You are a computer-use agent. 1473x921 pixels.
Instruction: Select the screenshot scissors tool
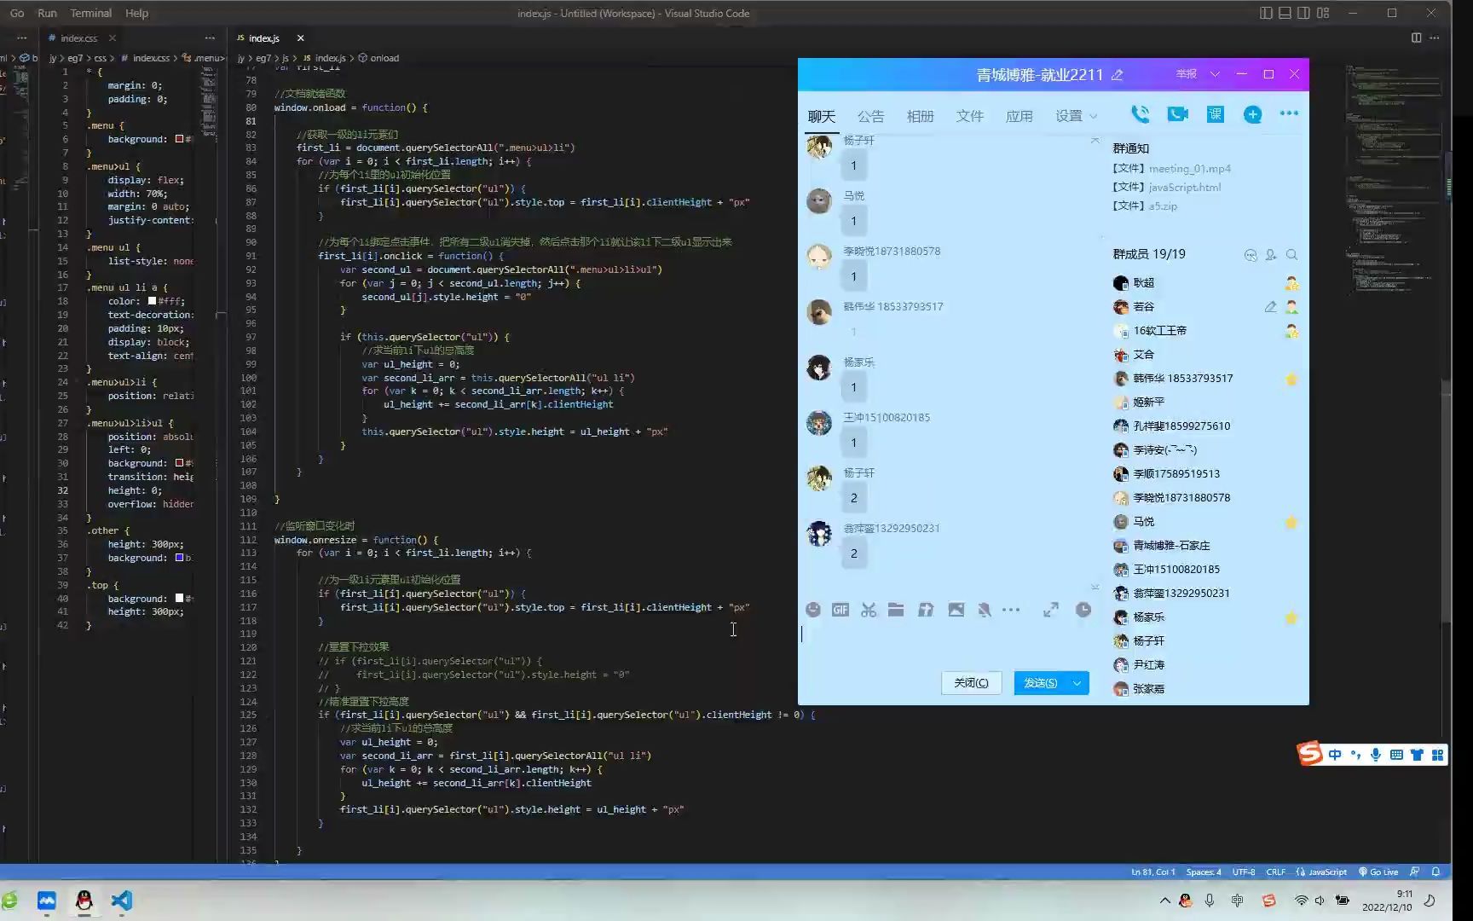(869, 610)
